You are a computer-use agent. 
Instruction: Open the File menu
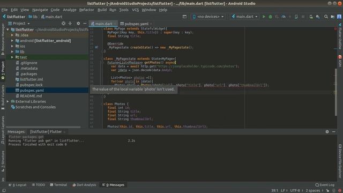[4, 10]
